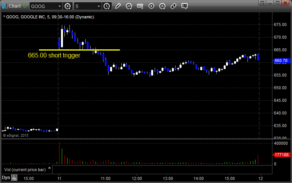Click the 660.78 current price marker
292x183 pixels.
[281, 60]
